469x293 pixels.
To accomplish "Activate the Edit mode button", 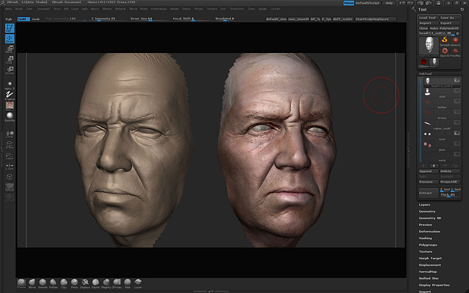I will click(9, 28).
